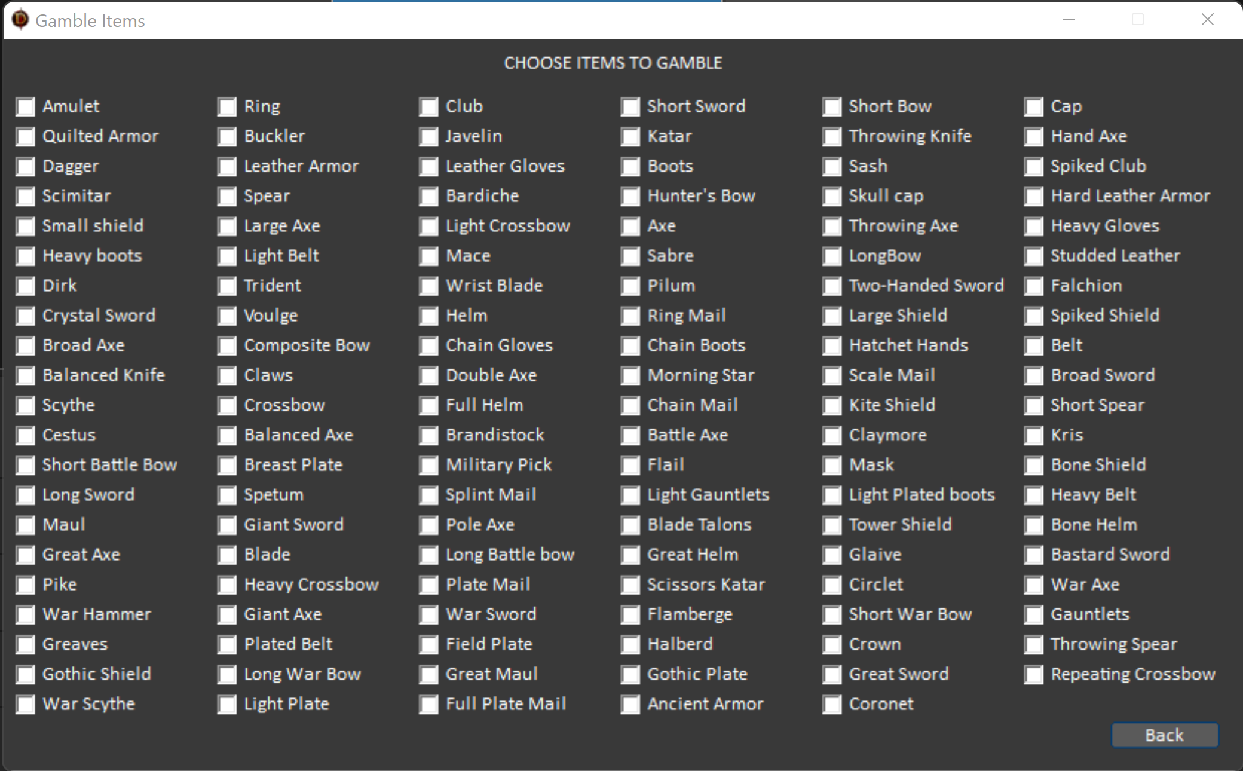Toggle the Circlet checkbox
This screenshot has width=1243, height=771.
832,585
